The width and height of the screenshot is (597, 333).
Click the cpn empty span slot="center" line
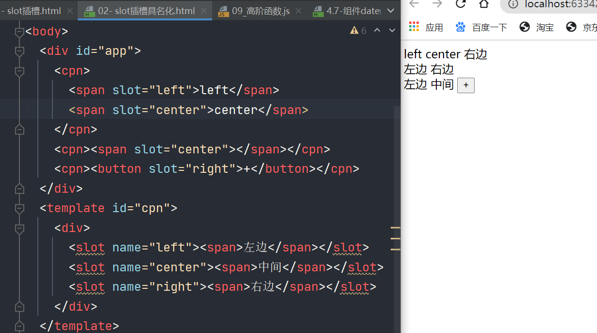tap(192, 149)
